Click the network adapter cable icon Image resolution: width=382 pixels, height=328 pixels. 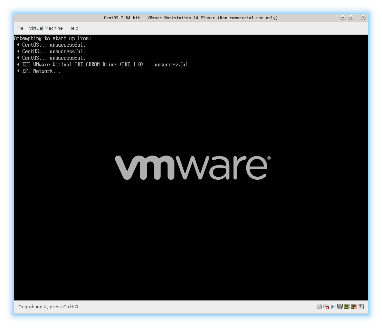point(333,307)
